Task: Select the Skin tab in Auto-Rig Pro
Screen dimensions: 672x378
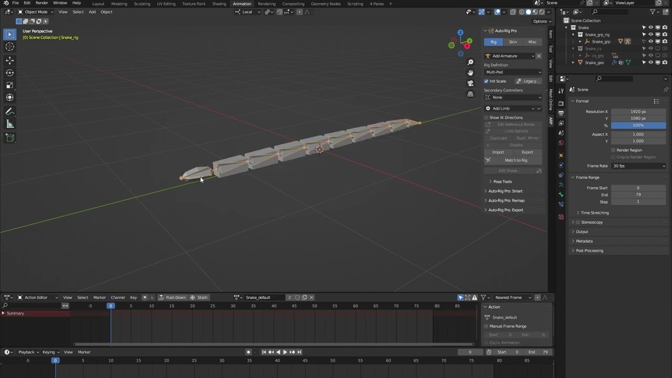Action: 513,42
